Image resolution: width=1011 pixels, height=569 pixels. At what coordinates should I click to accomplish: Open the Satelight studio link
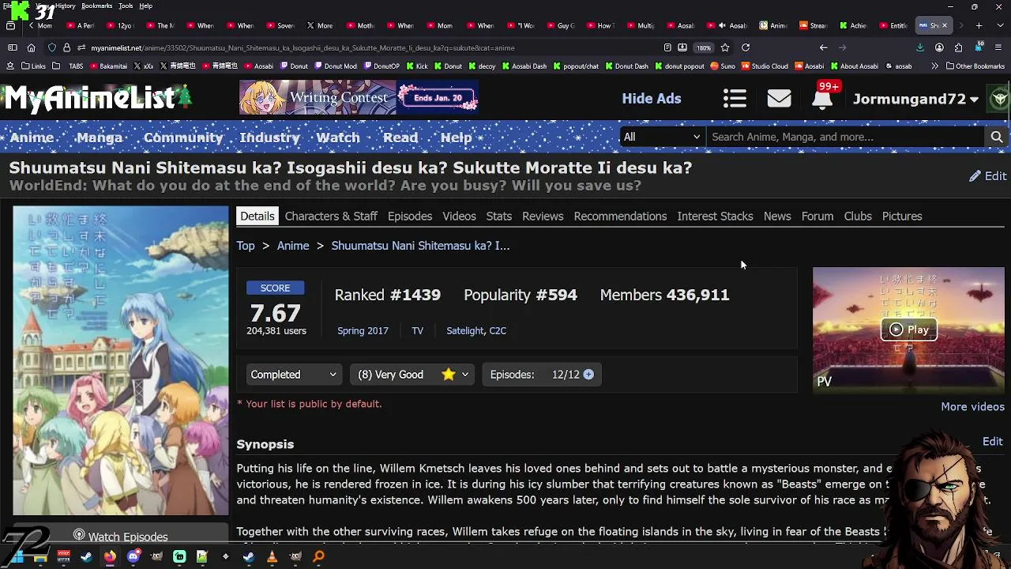(465, 330)
